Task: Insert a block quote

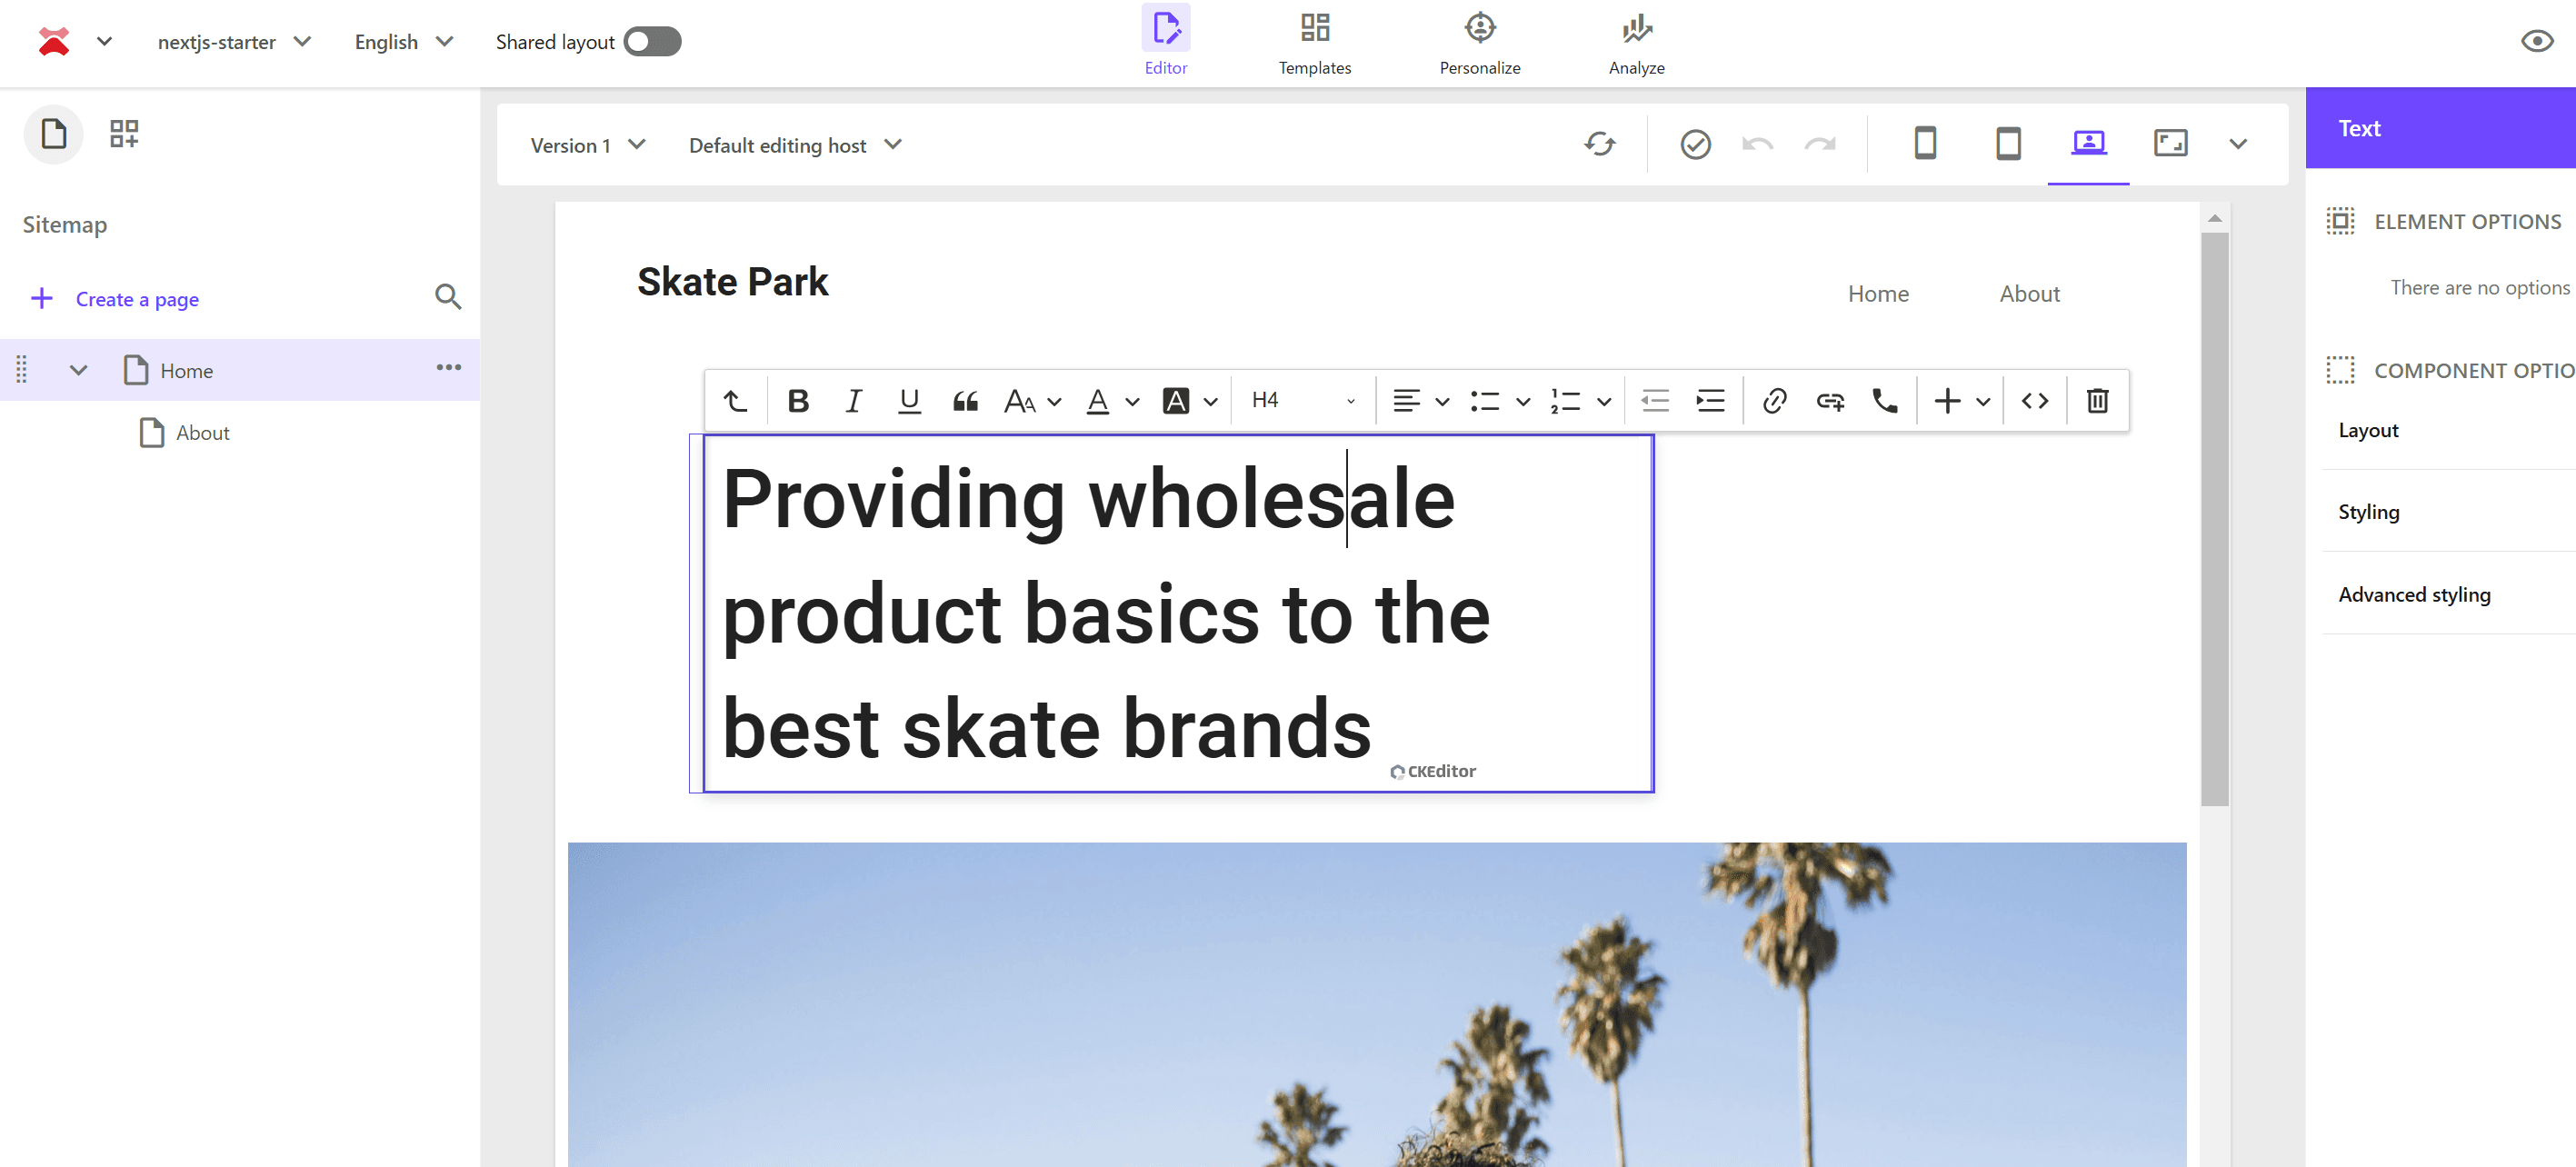Action: [965, 401]
